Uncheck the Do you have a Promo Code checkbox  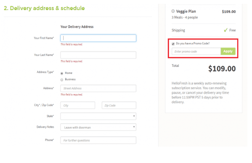(173, 44)
